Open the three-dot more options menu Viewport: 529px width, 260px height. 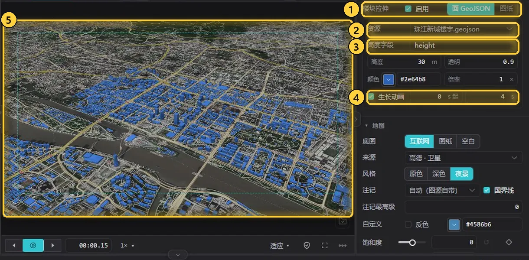point(343,246)
